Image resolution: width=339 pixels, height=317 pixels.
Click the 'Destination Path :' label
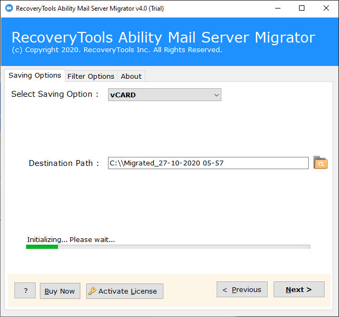pos(64,163)
